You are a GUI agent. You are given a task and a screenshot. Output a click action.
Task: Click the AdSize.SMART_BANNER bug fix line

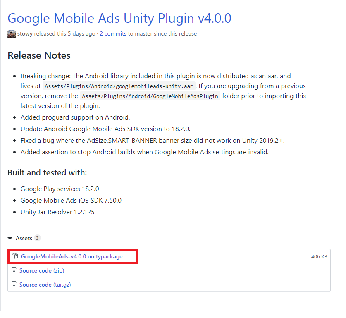(x=153, y=141)
